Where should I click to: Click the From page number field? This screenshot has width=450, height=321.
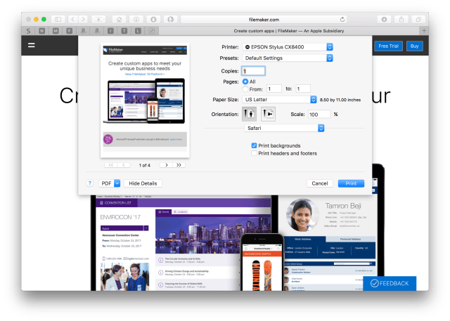[x=274, y=89]
